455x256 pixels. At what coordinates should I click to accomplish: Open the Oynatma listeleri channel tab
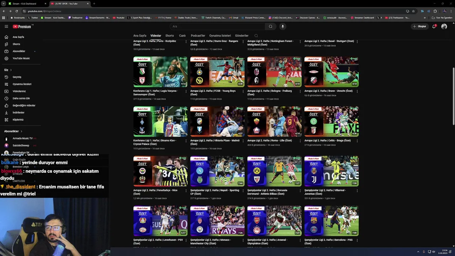pyautogui.click(x=220, y=36)
